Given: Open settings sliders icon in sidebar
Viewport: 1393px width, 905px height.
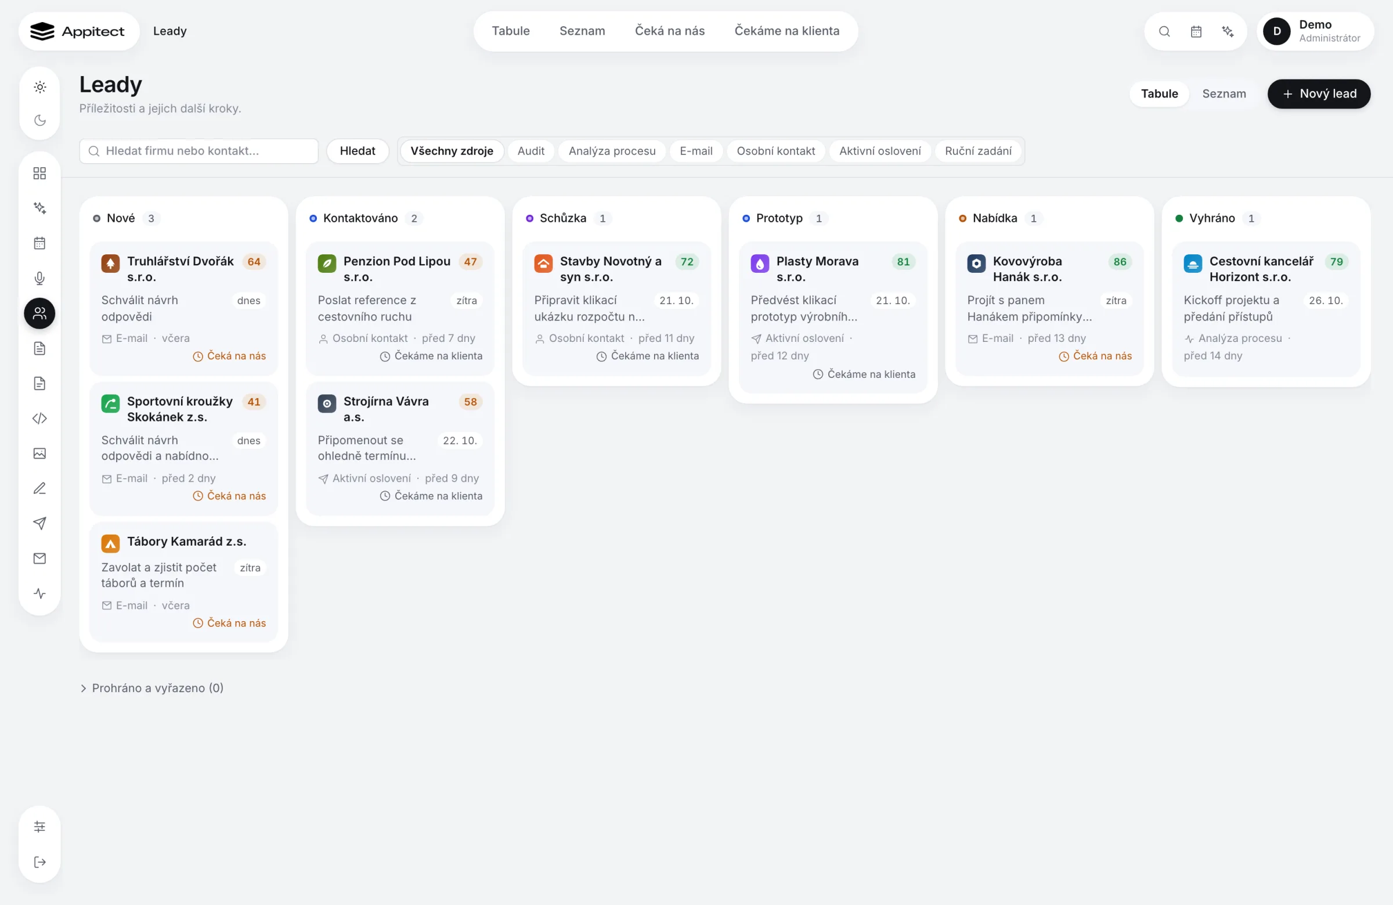Looking at the screenshot, I should (40, 827).
